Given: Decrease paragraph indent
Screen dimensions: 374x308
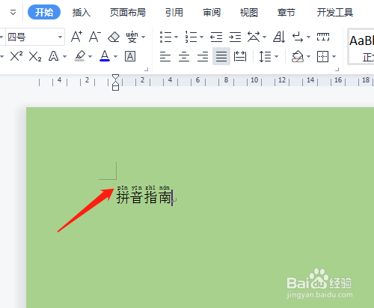Looking at the screenshot, I should tap(216, 37).
